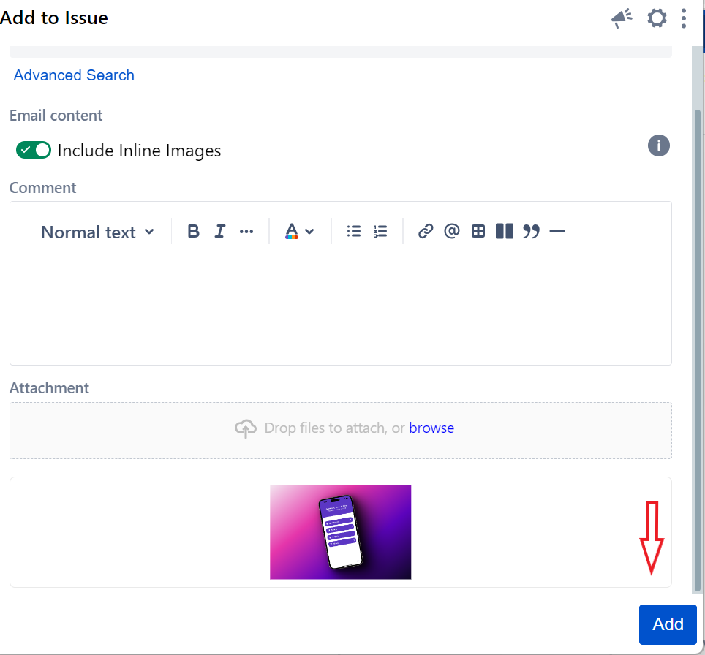Expand the Normal text style dropdown

point(97,232)
